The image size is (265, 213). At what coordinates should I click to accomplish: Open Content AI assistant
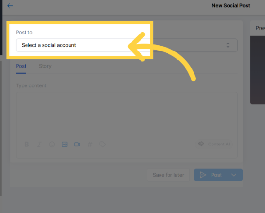tap(214, 144)
